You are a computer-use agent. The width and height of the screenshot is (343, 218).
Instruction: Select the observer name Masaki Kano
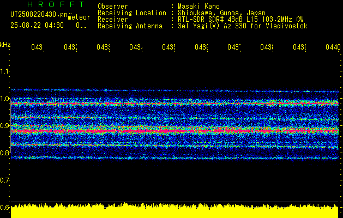(198, 6)
